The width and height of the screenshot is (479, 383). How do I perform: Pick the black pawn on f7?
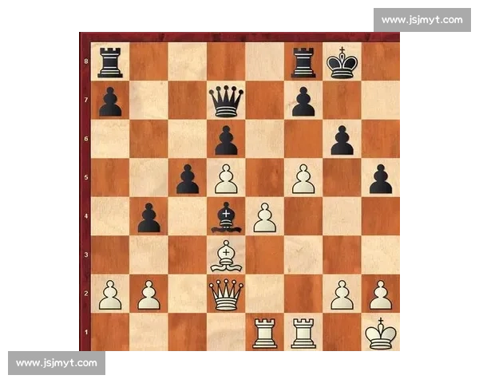(303, 101)
